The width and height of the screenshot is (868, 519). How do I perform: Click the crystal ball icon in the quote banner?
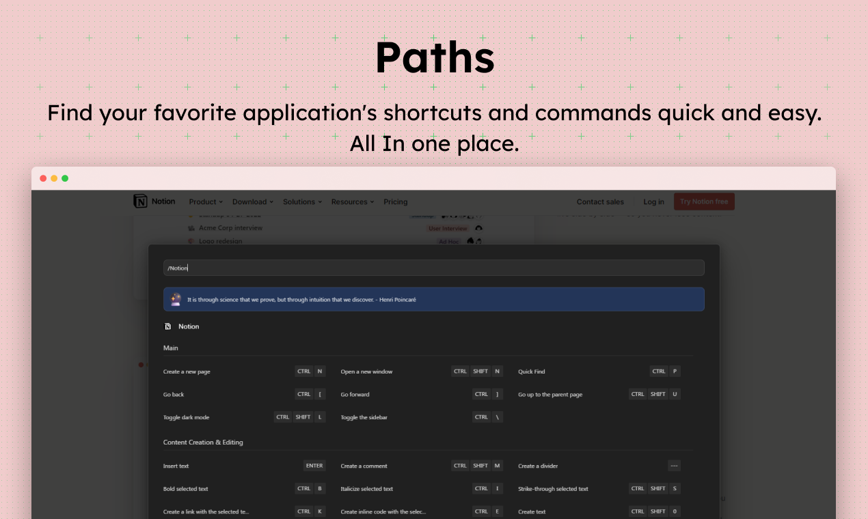(176, 299)
